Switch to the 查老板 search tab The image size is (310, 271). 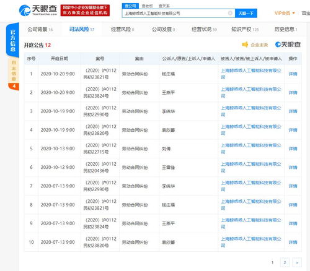147,6
